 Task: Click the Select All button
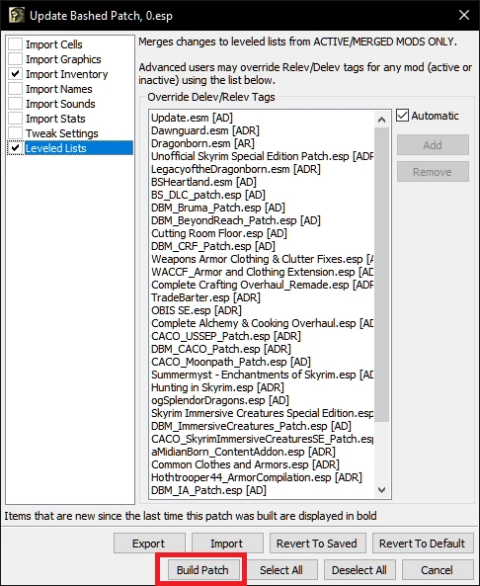(281, 570)
